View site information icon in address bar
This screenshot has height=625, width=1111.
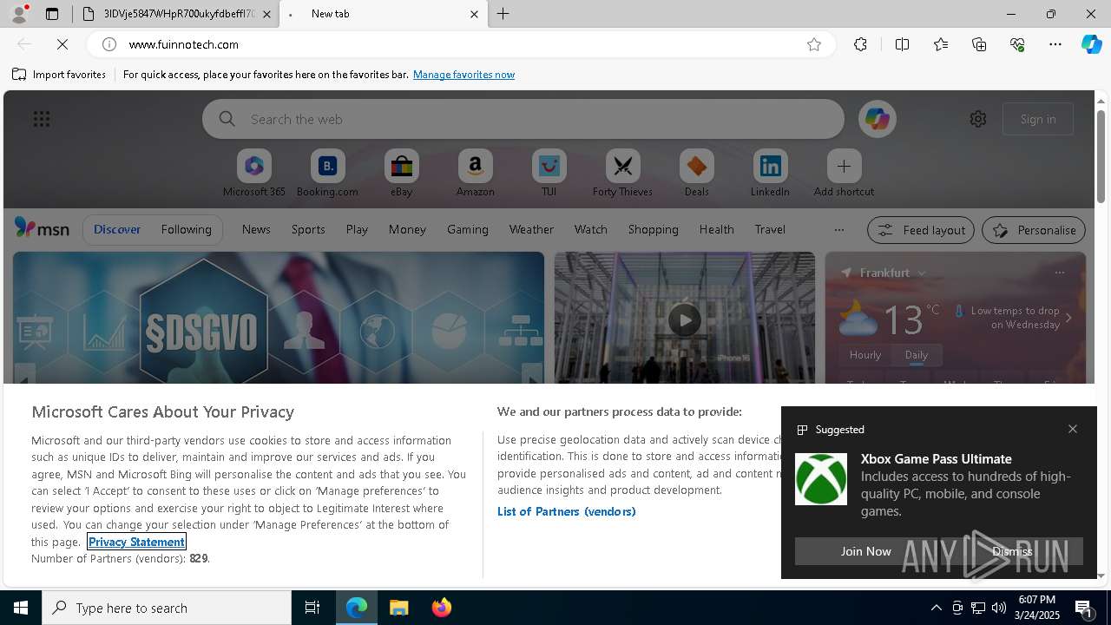pos(109,44)
